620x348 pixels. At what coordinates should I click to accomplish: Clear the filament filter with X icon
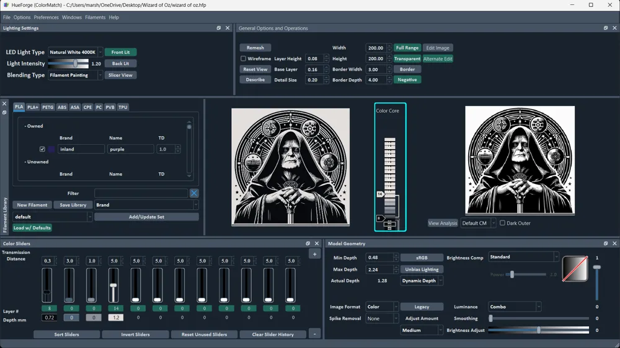click(x=193, y=193)
